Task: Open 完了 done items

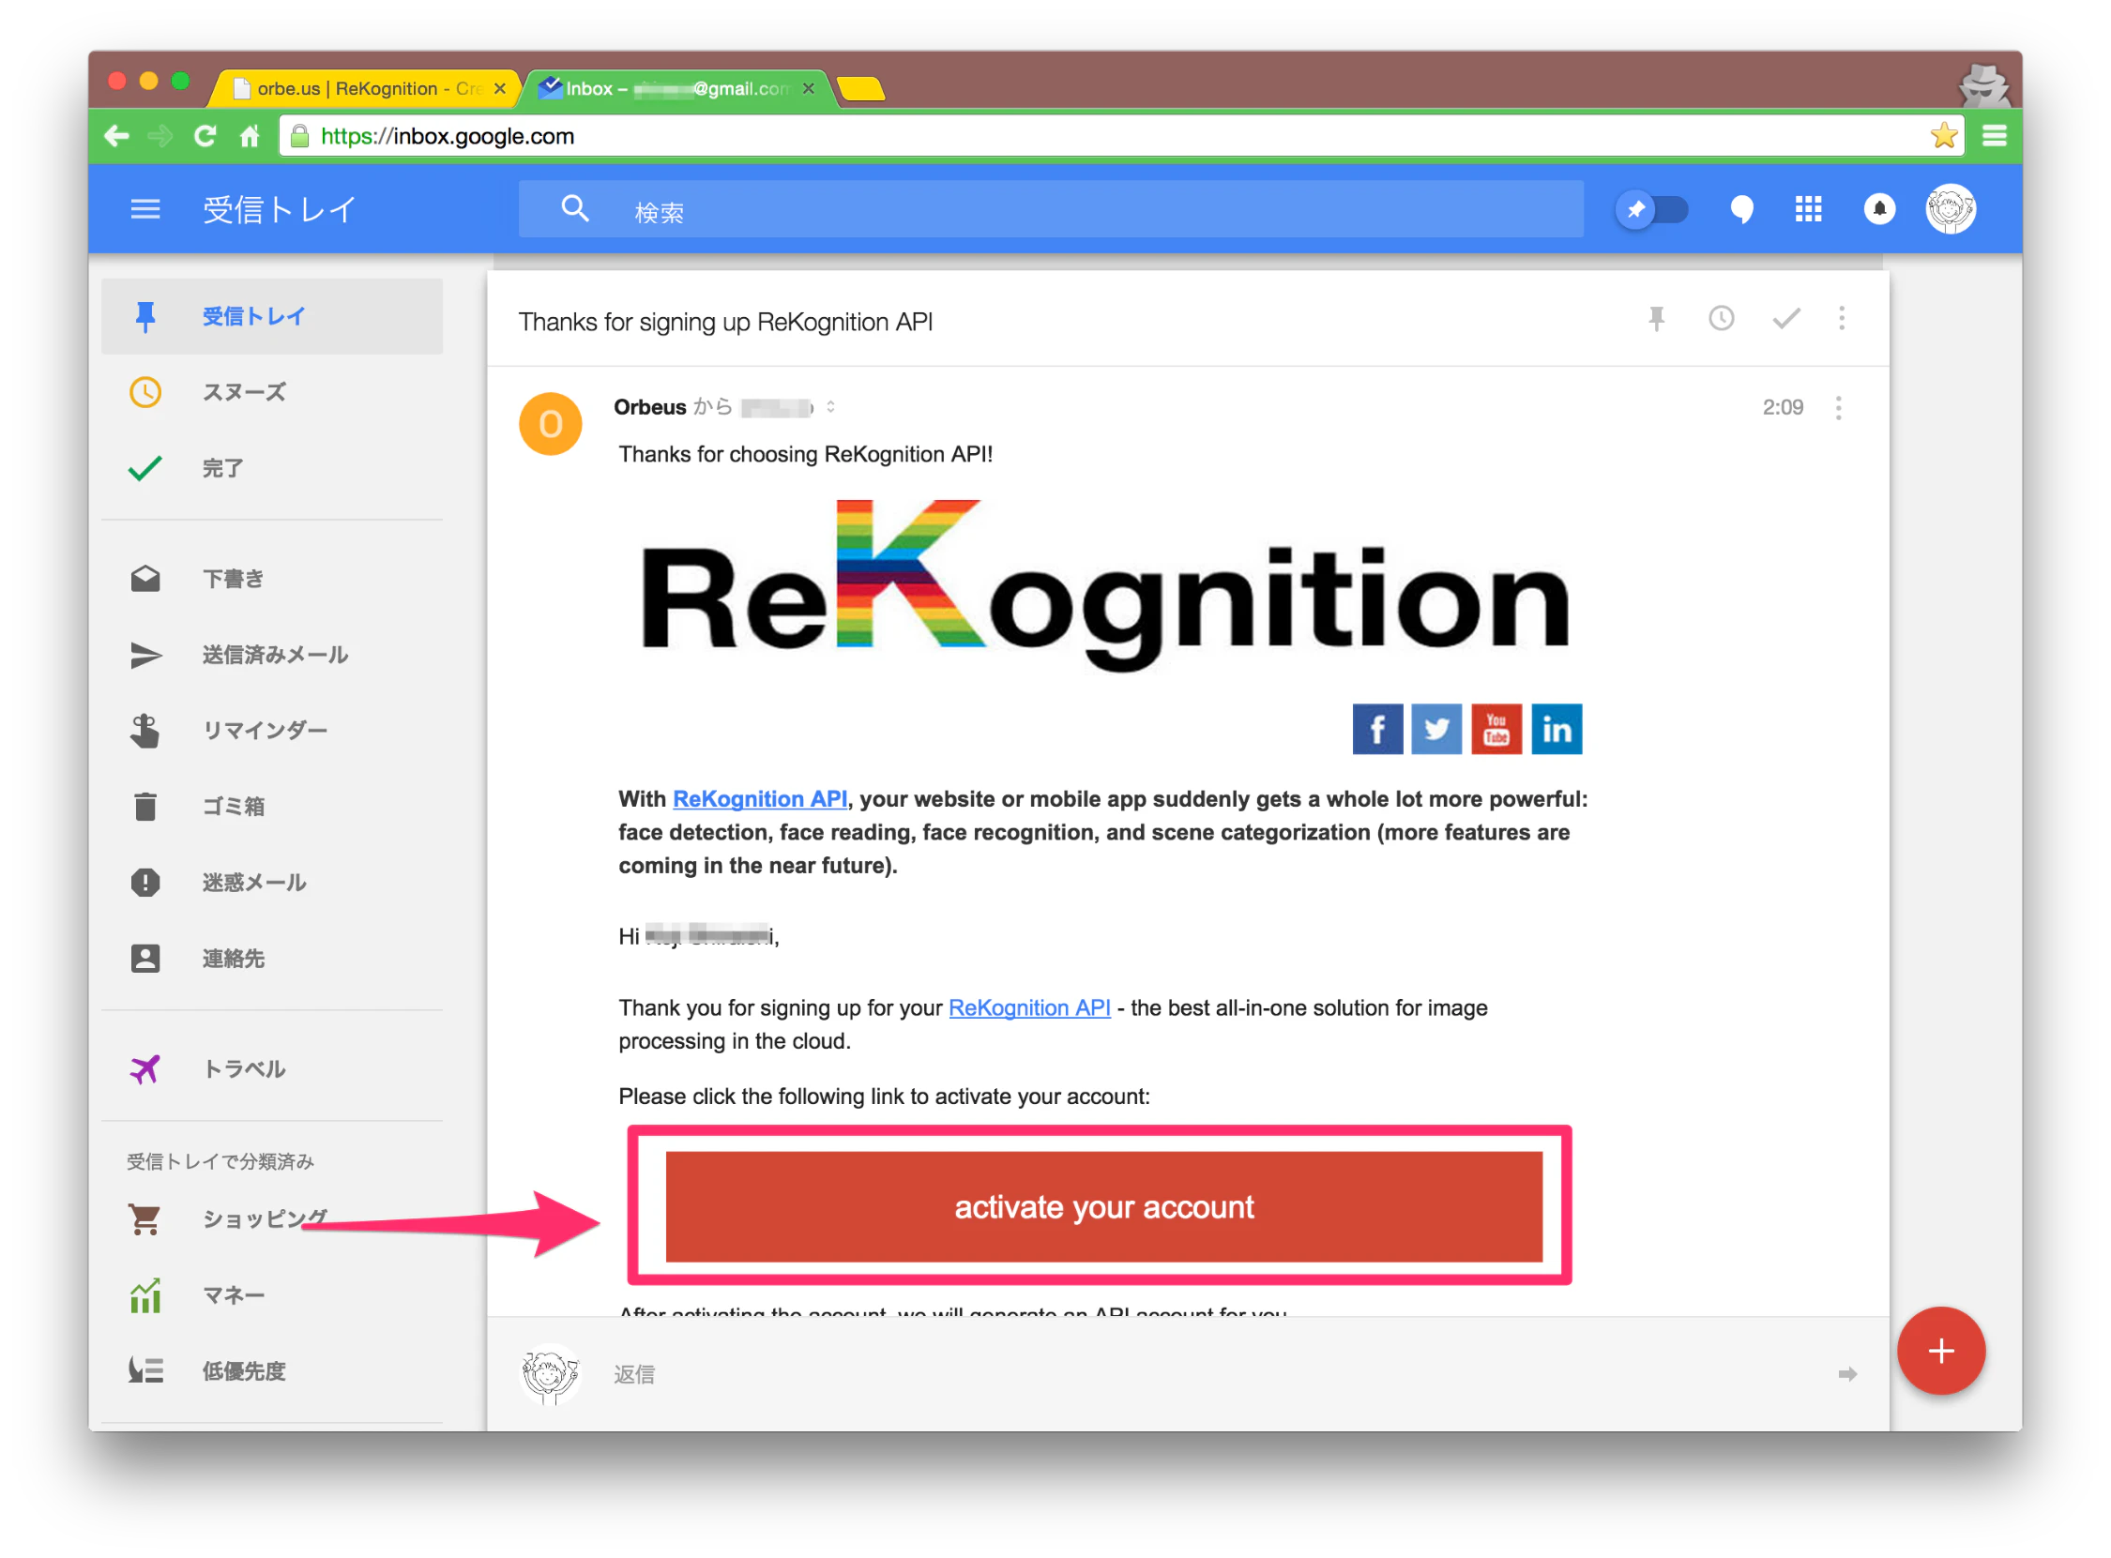Action: point(272,468)
